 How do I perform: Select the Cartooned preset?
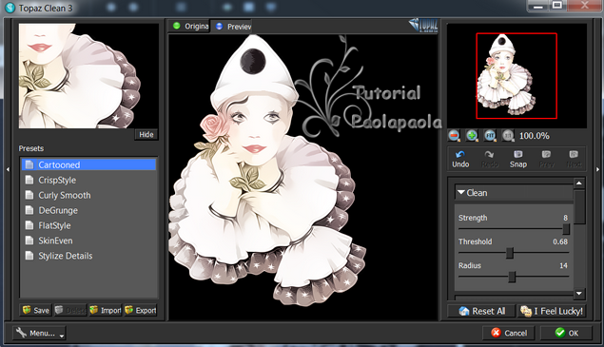89,164
